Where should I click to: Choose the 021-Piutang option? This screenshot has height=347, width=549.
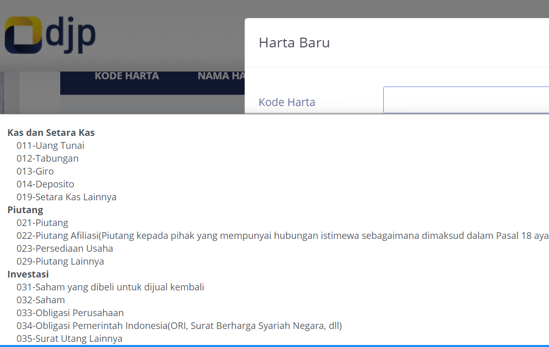[41, 222]
